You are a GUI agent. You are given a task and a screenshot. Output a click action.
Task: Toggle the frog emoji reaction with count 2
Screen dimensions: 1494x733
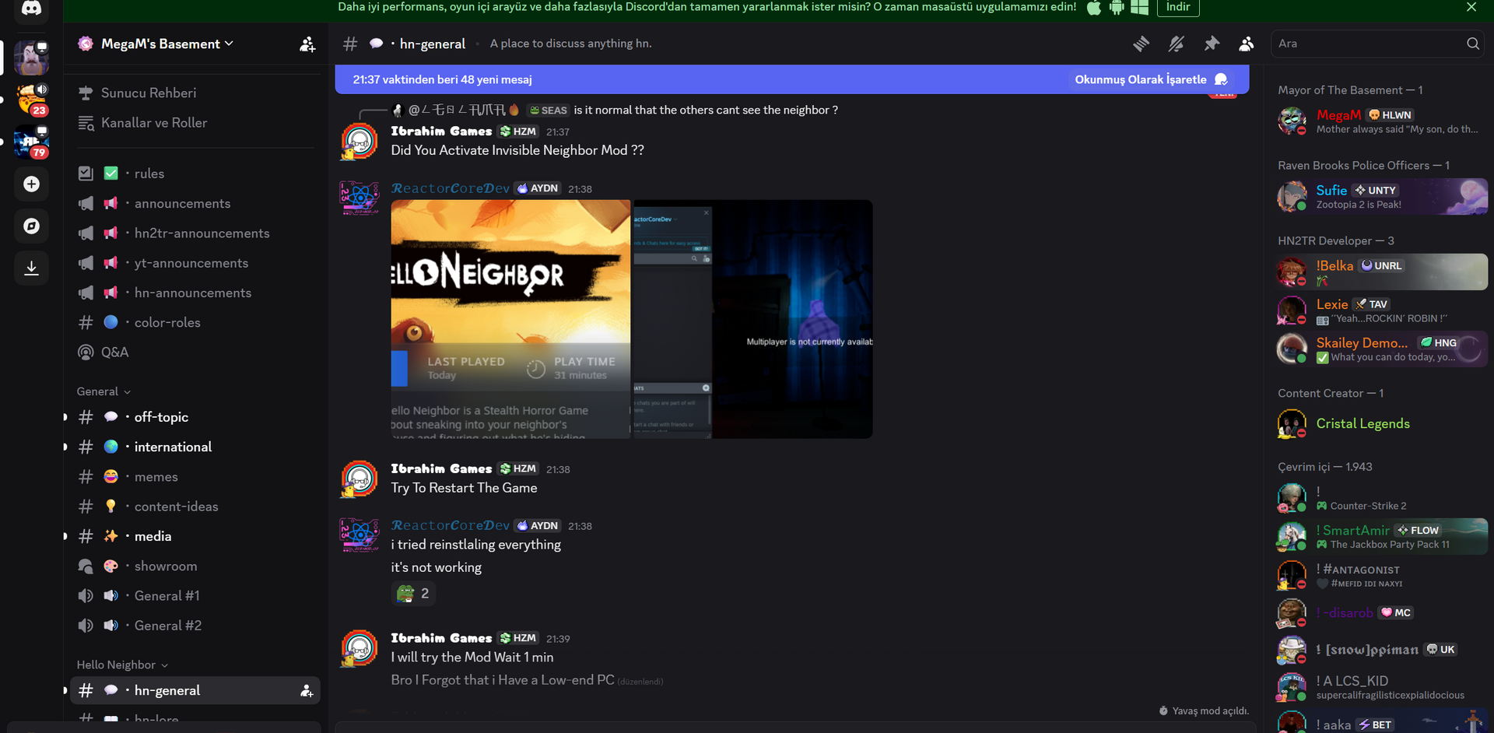point(413,594)
